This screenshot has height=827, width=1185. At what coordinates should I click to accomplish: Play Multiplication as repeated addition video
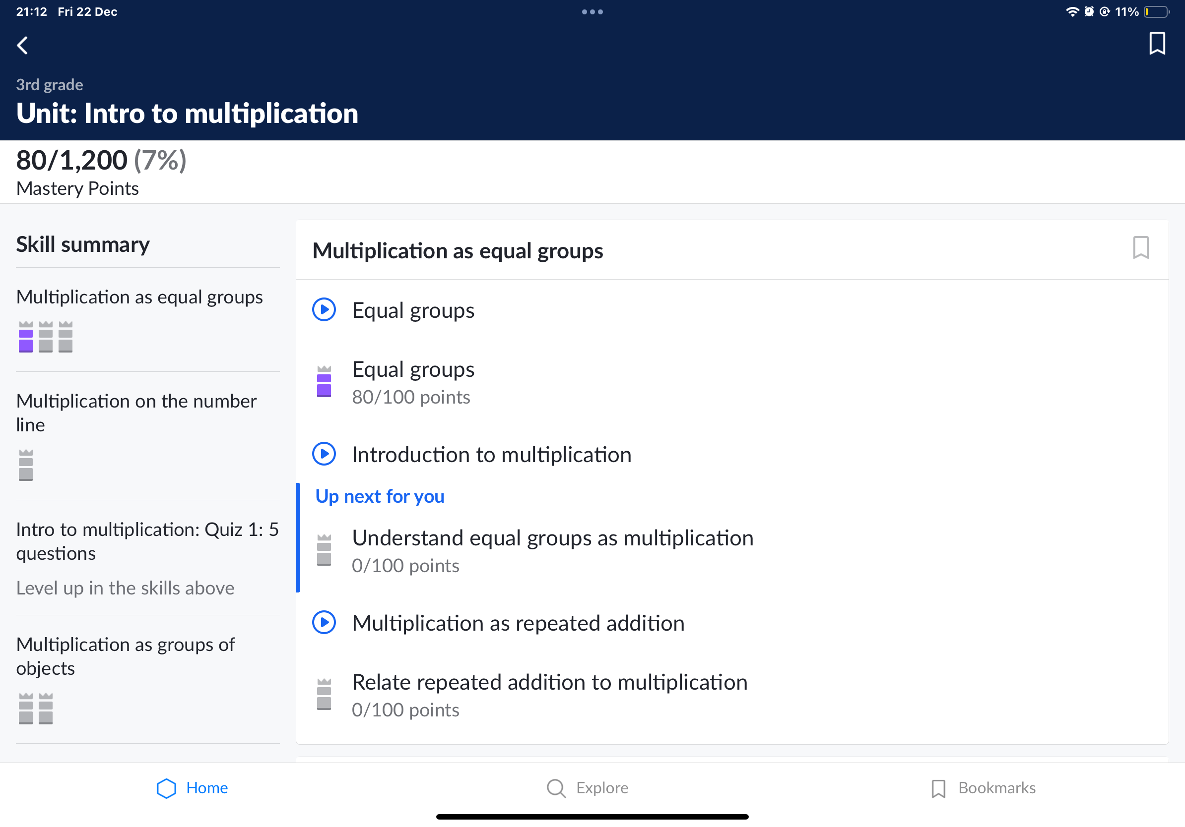coord(518,623)
